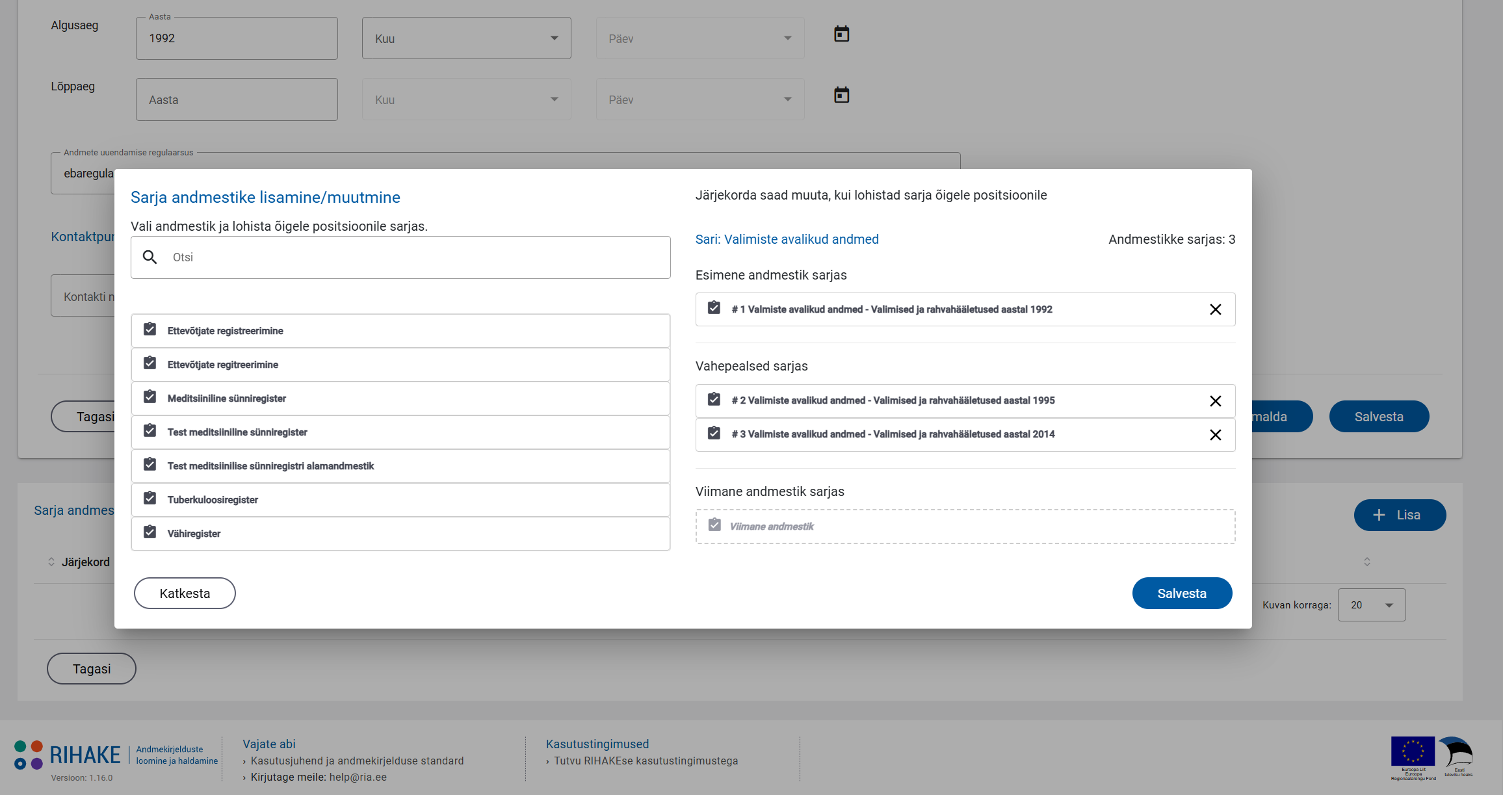Open Tutvu RIHAKEse kasutustingimustega link
1503x795 pixels.
(x=646, y=761)
